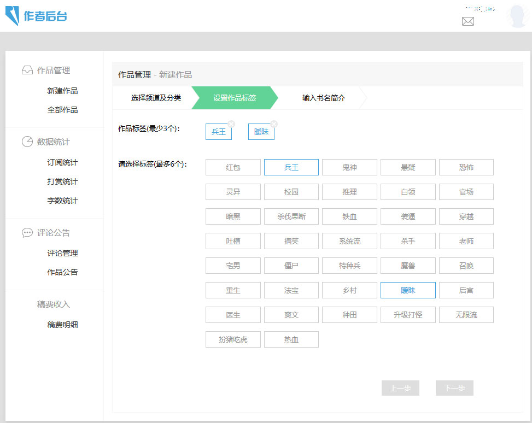Click the 下一步 button
The width and height of the screenshot is (532, 423).
pos(454,388)
